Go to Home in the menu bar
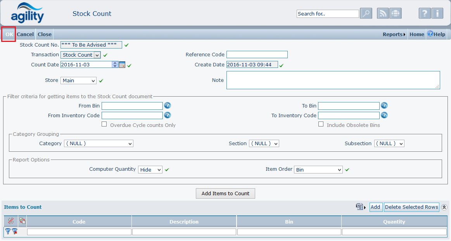 tap(416, 34)
